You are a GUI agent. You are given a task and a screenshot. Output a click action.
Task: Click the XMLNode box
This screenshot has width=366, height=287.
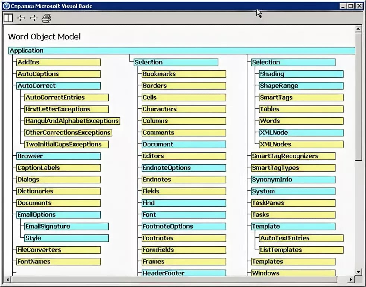302,132
